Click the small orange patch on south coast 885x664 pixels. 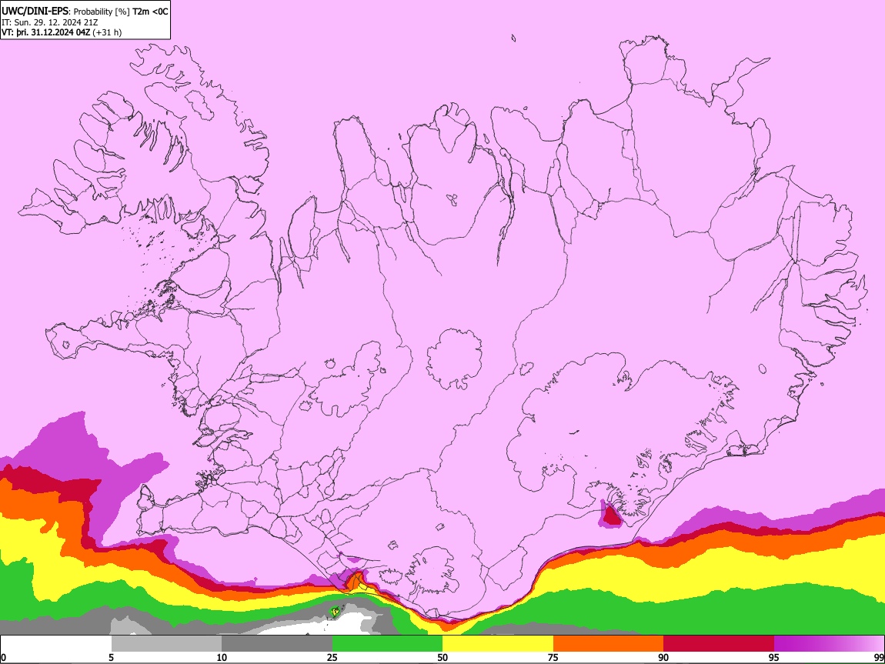(355, 581)
